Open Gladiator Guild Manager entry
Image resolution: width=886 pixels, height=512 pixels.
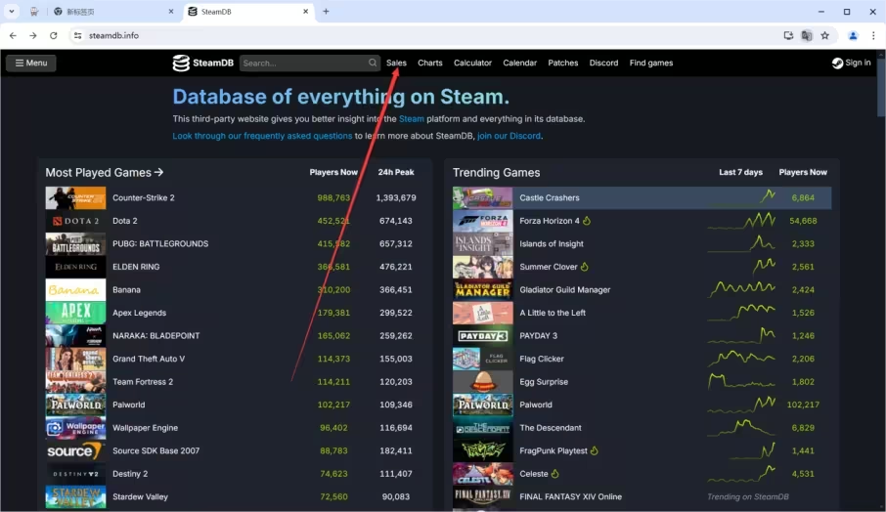click(565, 289)
